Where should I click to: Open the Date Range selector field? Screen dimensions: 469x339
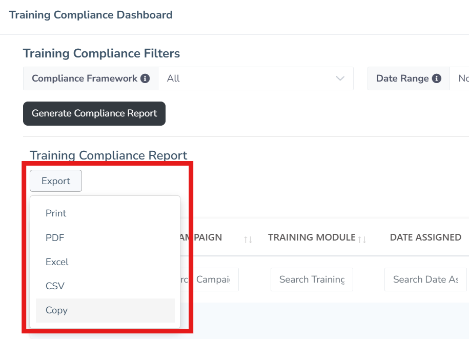(x=460, y=78)
